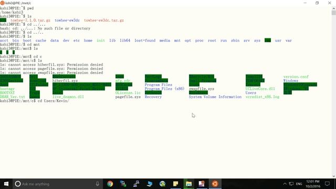Close the terminal window
This screenshot has width=336, height=189.
click(330, 3)
